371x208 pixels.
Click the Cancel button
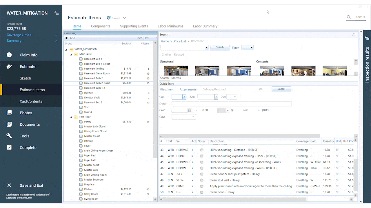pos(281,89)
